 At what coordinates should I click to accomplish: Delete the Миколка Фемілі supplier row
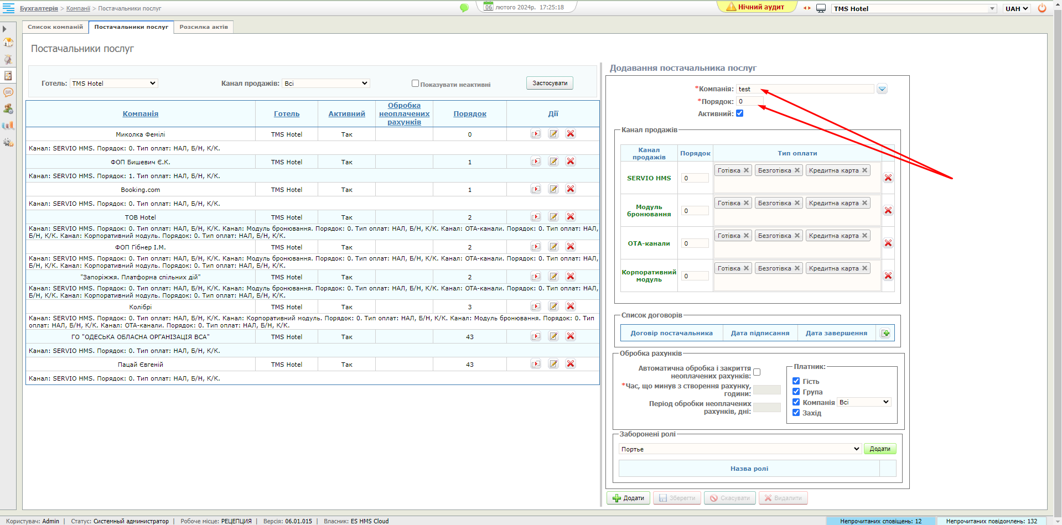point(571,134)
